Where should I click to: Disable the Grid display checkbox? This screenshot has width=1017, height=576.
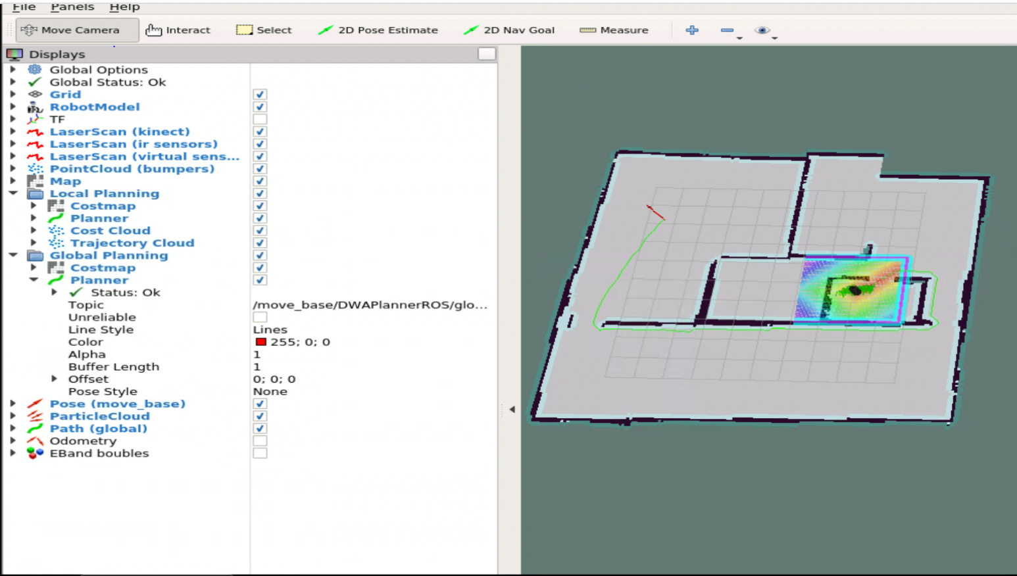click(260, 94)
